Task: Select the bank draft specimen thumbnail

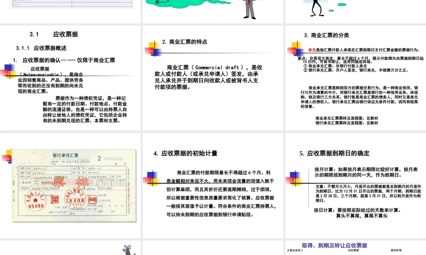Action: 70,185
